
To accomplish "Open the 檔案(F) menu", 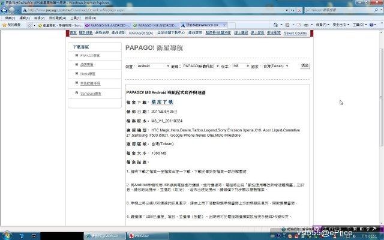I will 10,18.
